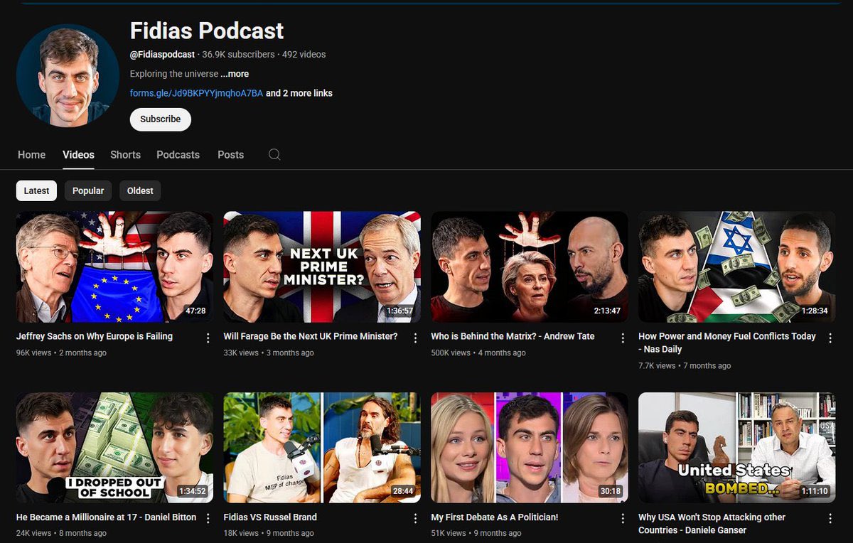Viewport: 853px width, 543px height.
Task: Open three-dot menu for Russel Brand video
Action: (415, 519)
